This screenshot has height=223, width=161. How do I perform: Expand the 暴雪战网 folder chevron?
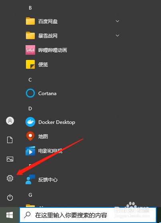click(x=117, y=36)
